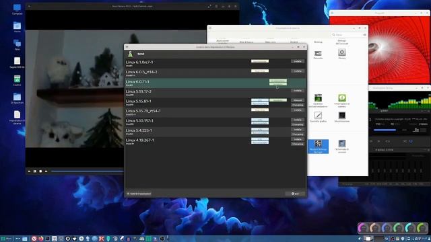Pause the video in the media player
This screenshot has height=242, width=431.
(x=35, y=171)
